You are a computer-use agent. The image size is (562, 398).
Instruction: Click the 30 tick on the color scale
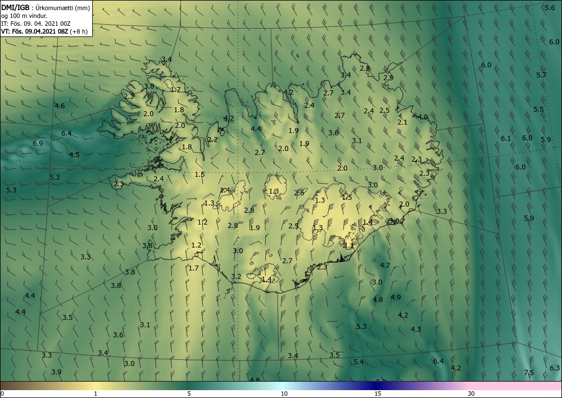click(x=472, y=394)
